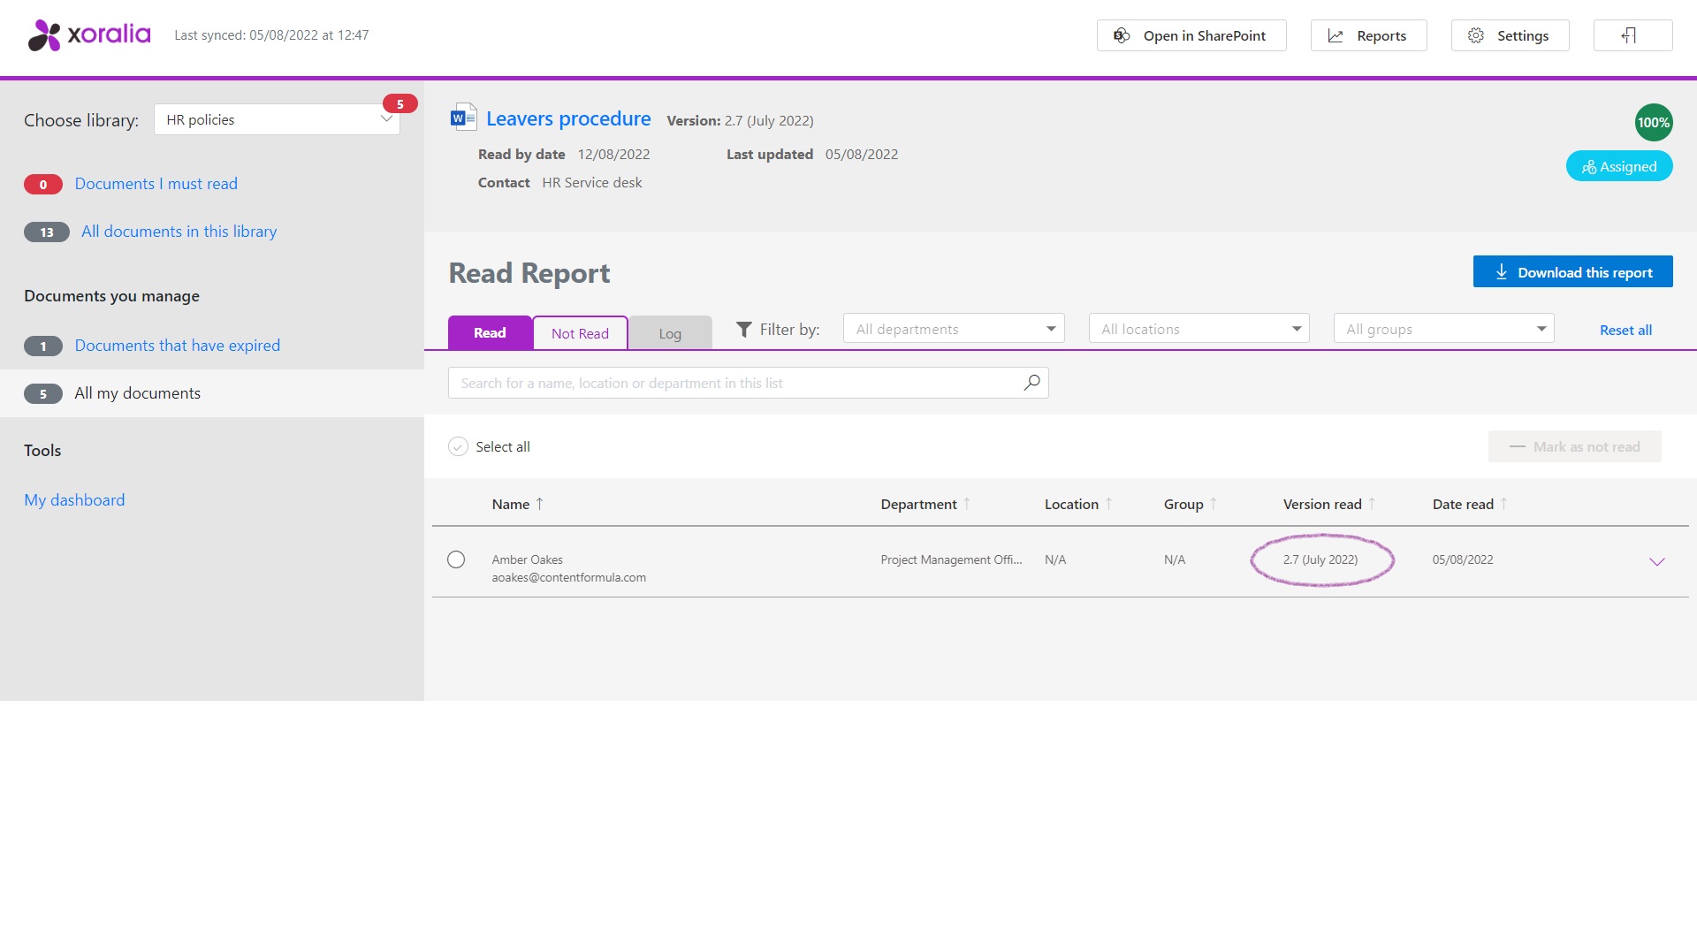This screenshot has height=936, width=1697.
Task: Focus the name search input field
Action: click(x=748, y=383)
